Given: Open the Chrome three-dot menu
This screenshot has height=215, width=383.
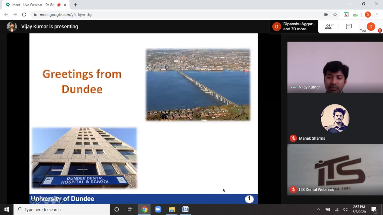Looking at the screenshot, I should point(377,15).
